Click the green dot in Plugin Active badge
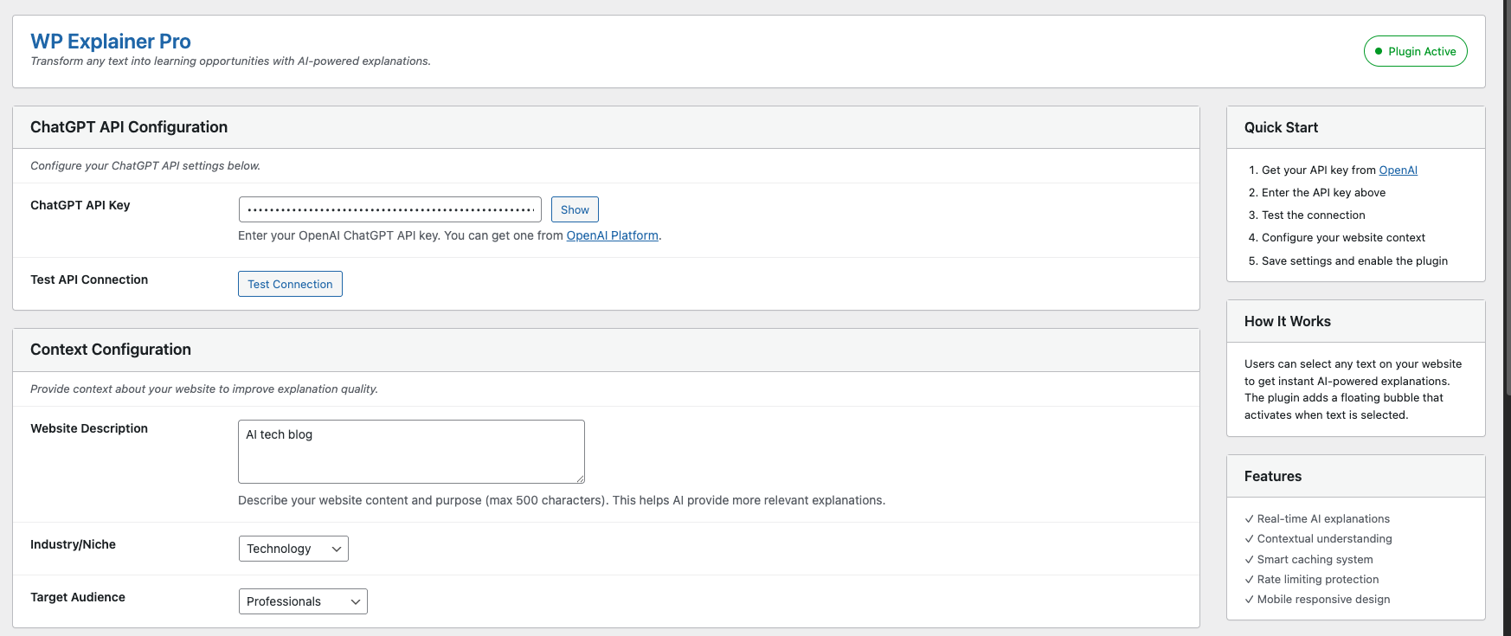Viewport: 1511px width, 636px height. pos(1379,51)
